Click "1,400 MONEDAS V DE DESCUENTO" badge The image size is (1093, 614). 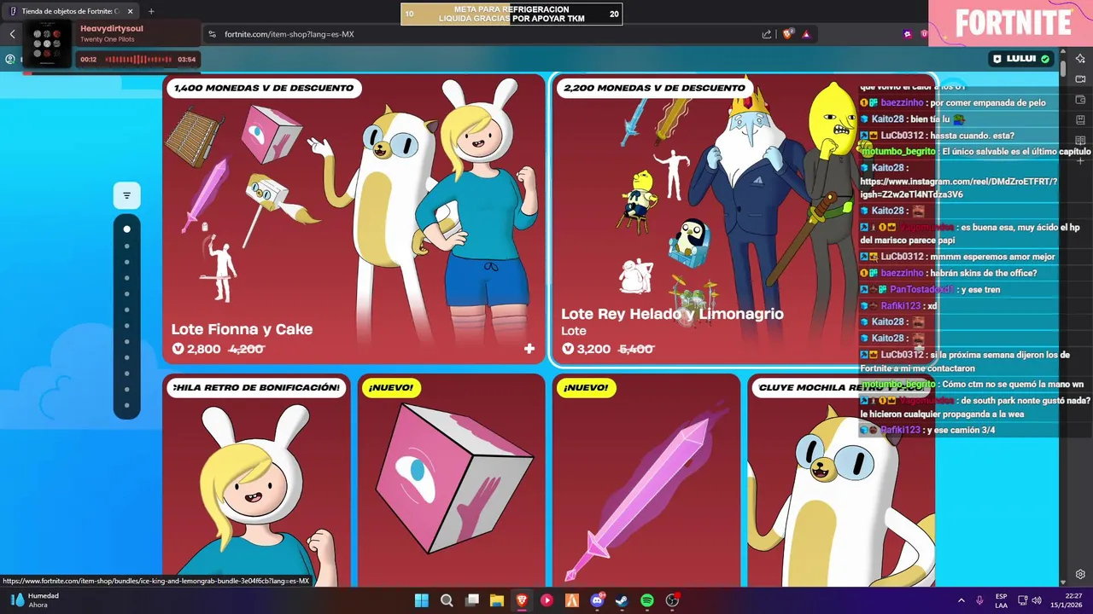264,88
